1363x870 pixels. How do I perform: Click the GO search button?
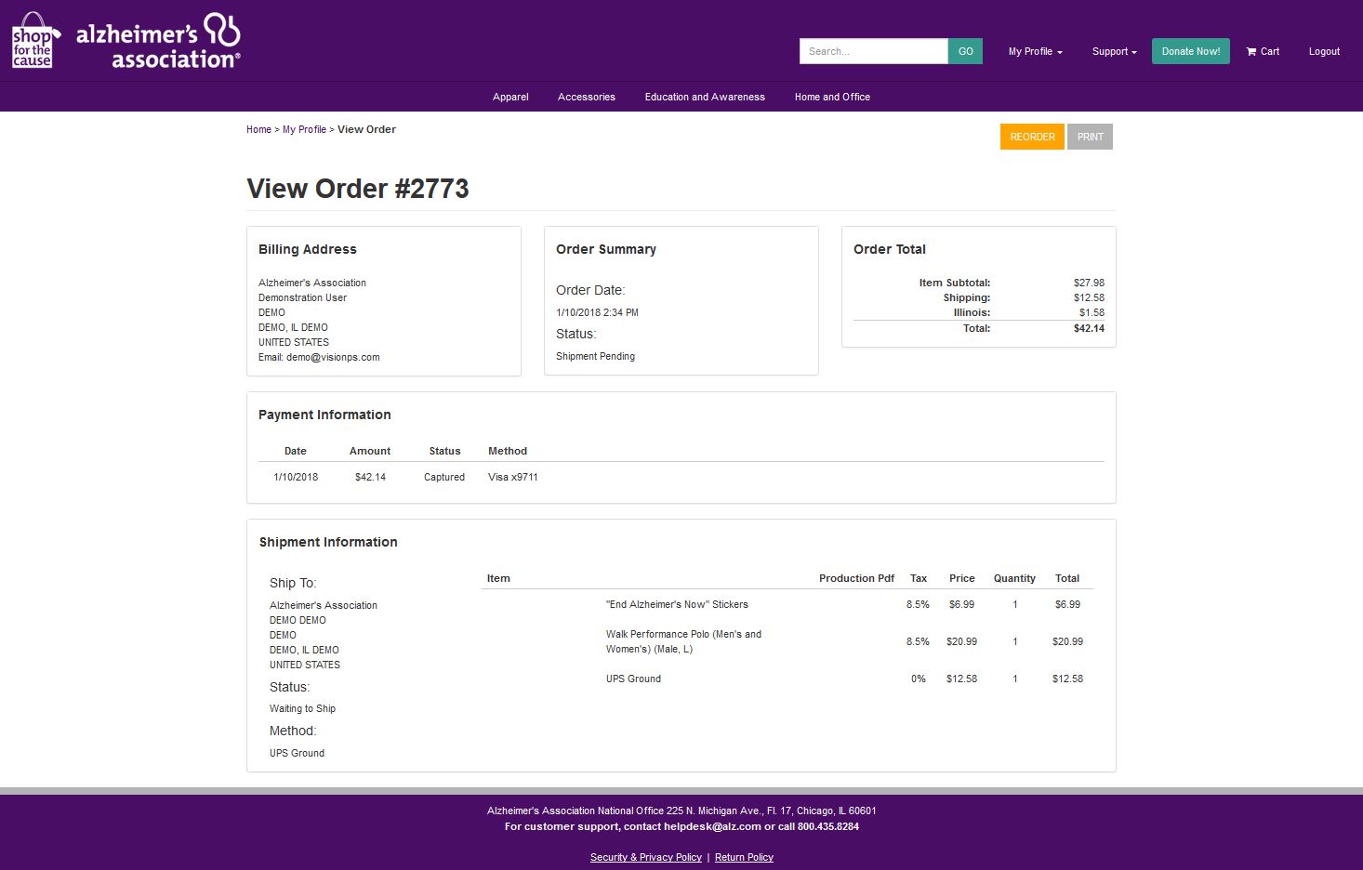(964, 51)
